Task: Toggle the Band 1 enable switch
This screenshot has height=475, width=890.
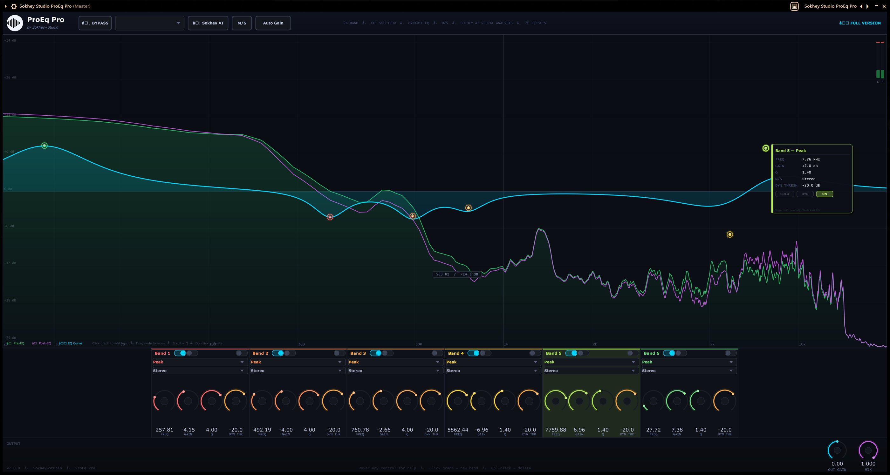Action: tap(180, 353)
